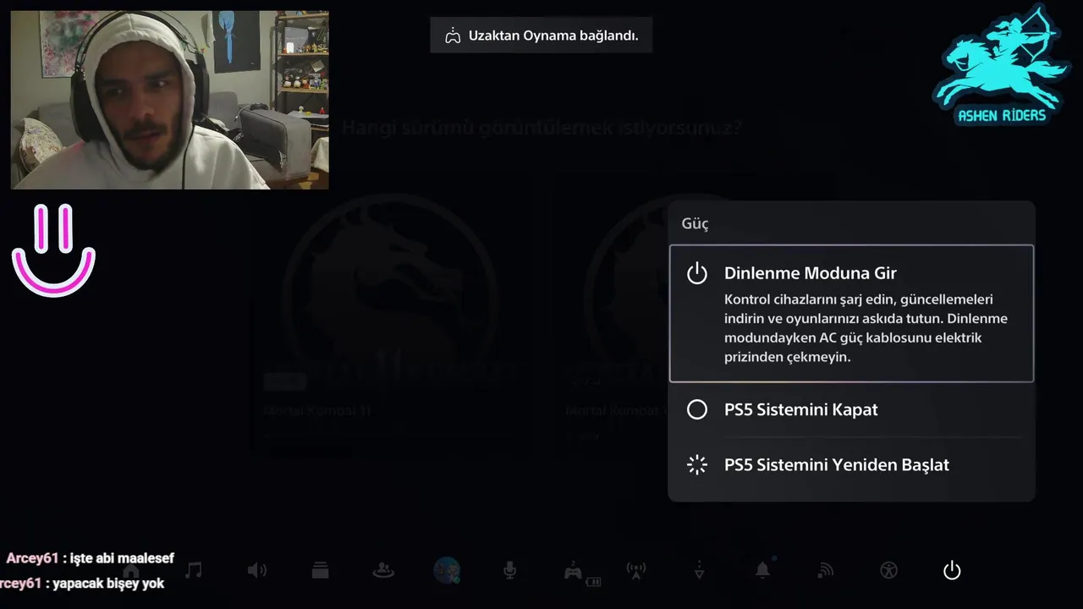Choose PS5 Sistemini Kapat

(851, 409)
